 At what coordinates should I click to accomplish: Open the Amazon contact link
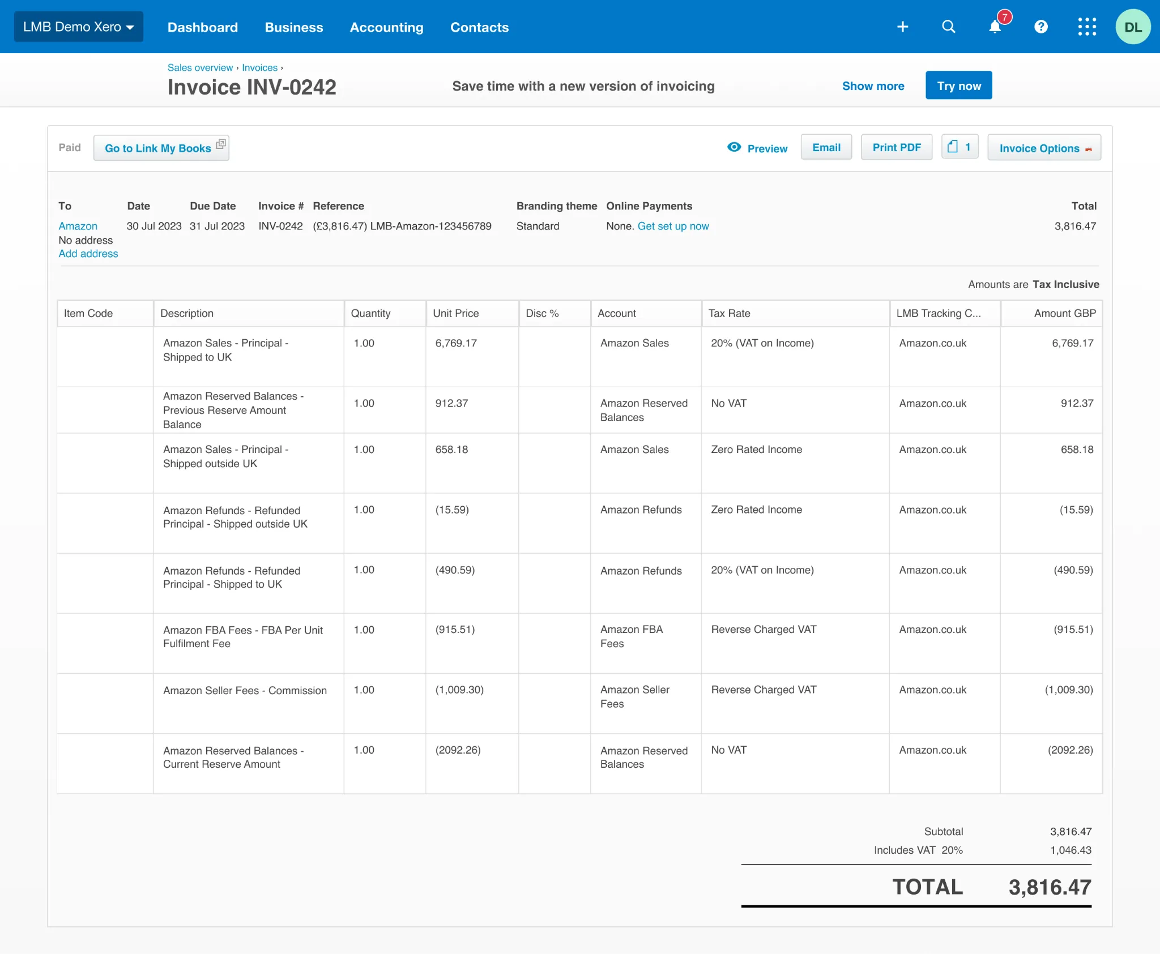(x=78, y=226)
